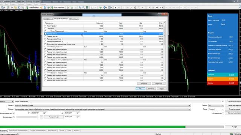Check the Тейк-Профит parameter checkbox
Screen dimensions: 241x135
coord(45,26)
